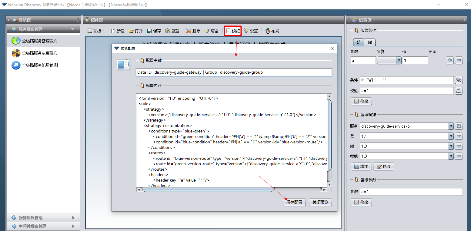Screen dimensions: 471x231
Task: Click the 新建 new toolbar button
Action: pyautogui.click(x=118, y=31)
